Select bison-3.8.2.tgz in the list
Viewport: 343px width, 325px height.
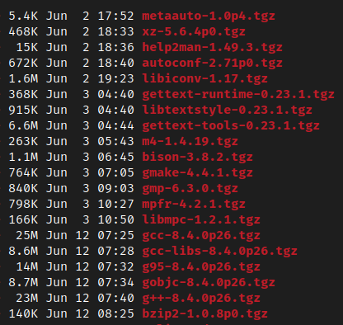coord(197,157)
